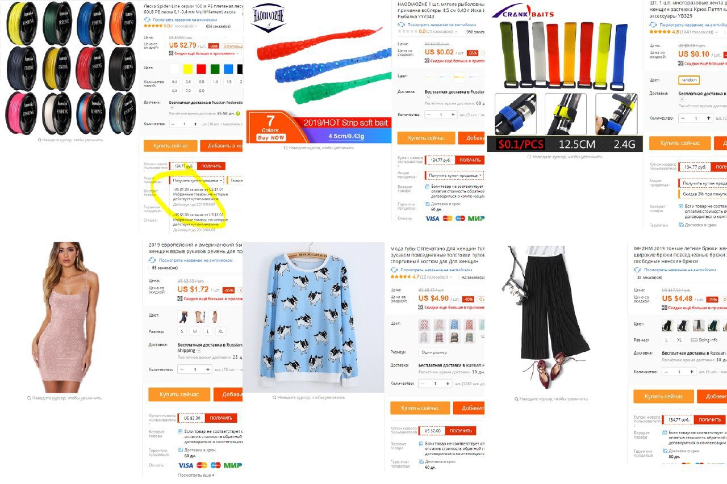Click the minus icon in the US $0.10 strap quantity
727x484 pixels.
tap(682, 118)
